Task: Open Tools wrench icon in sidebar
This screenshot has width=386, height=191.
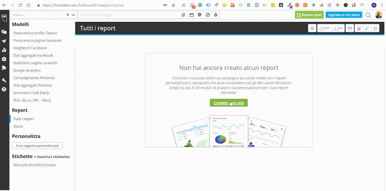Action: coord(4,80)
